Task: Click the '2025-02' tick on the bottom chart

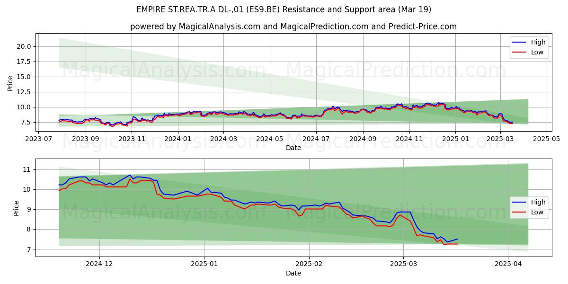Action: pyautogui.click(x=309, y=264)
